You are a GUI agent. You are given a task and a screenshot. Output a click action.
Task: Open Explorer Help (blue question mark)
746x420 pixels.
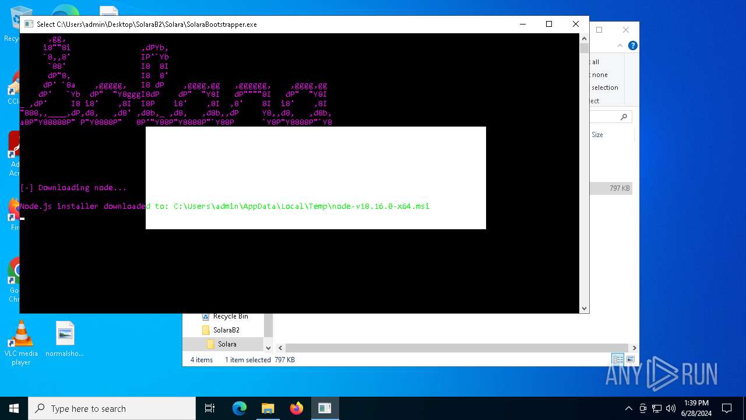tap(632, 45)
